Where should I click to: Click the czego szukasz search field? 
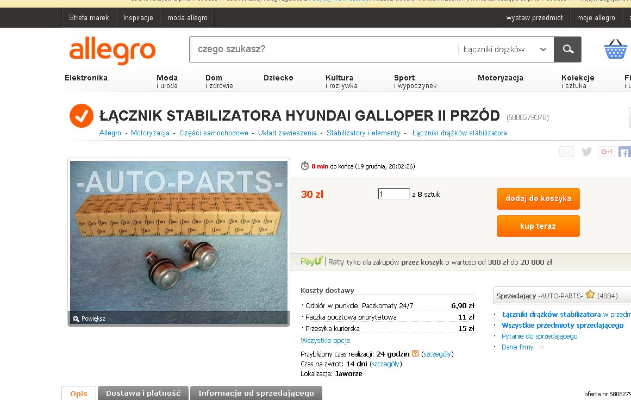[x=324, y=49]
